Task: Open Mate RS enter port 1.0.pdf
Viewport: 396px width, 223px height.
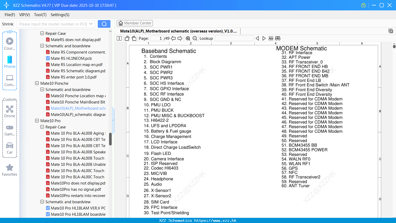Action: (71, 77)
